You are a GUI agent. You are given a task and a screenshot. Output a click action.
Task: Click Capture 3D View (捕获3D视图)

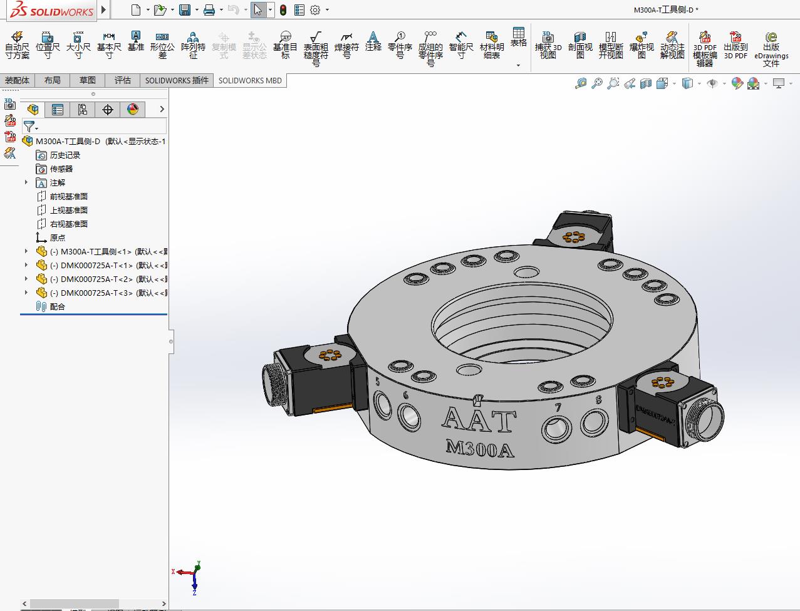point(548,45)
